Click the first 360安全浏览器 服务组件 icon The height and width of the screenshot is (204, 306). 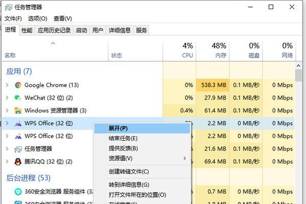[x=18, y=192]
